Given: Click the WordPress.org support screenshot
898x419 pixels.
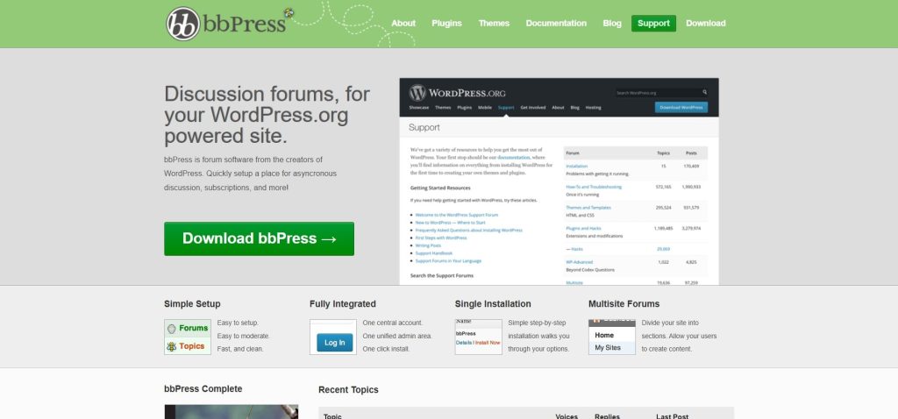Looking at the screenshot, I should coord(559,181).
